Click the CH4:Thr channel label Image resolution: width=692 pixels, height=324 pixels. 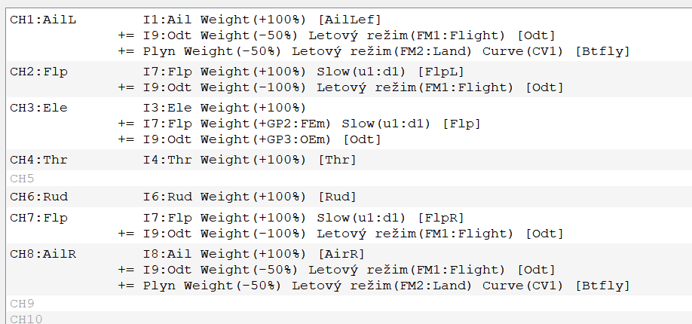(x=39, y=160)
